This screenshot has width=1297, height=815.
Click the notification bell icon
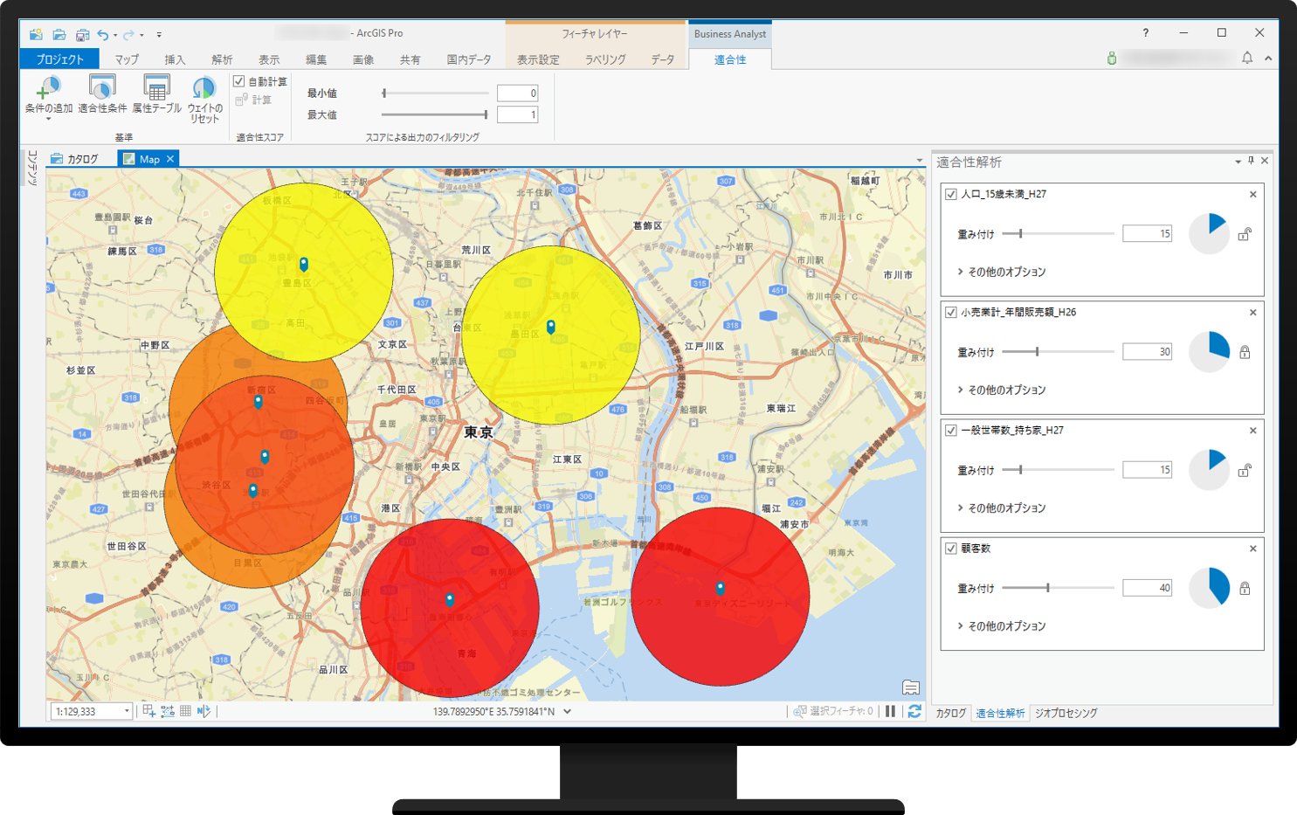[x=1247, y=58]
